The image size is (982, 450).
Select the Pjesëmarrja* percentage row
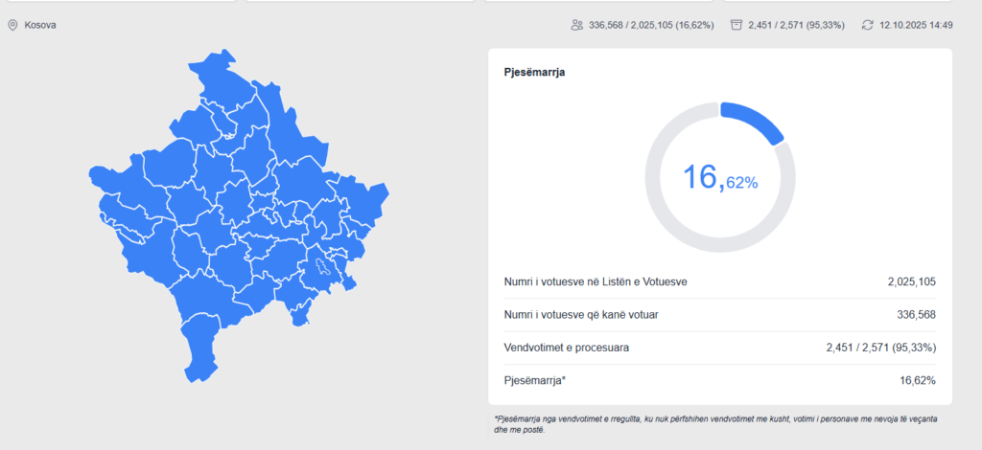(719, 381)
